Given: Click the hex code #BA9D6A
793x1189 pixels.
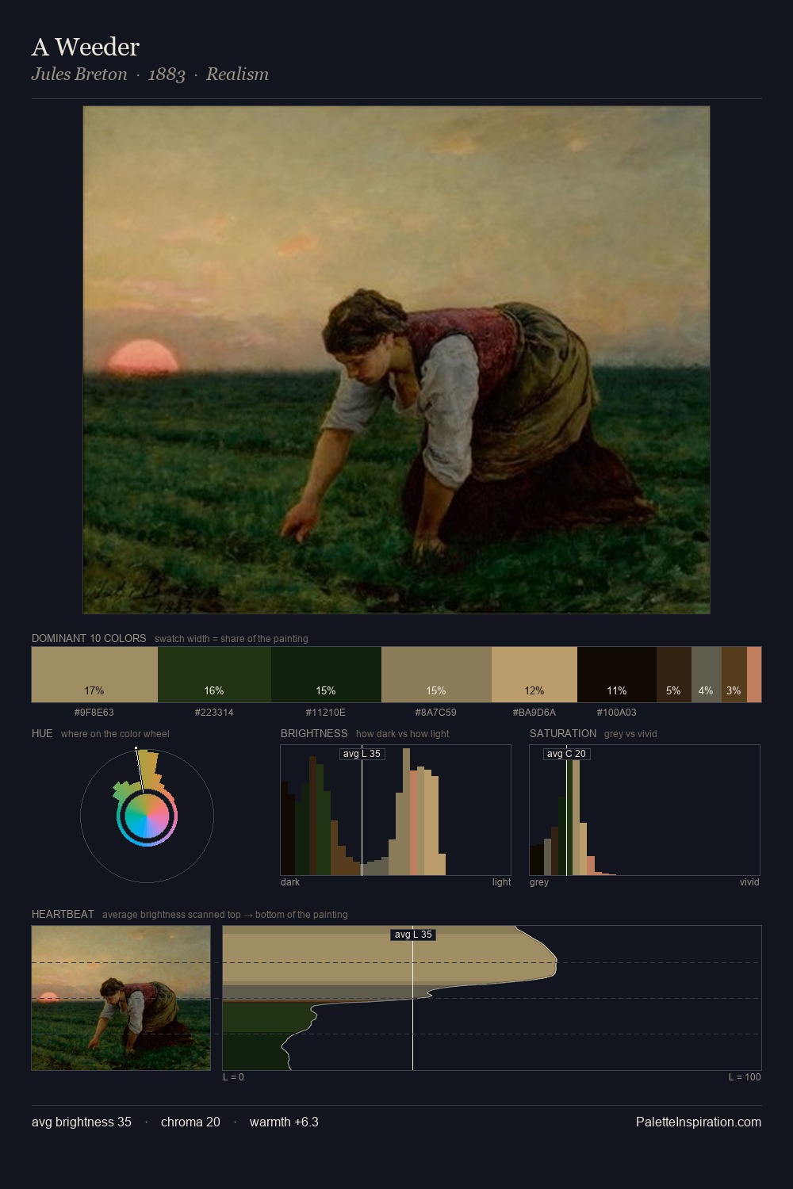Looking at the screenshot, I should click(x=534, y=713).
